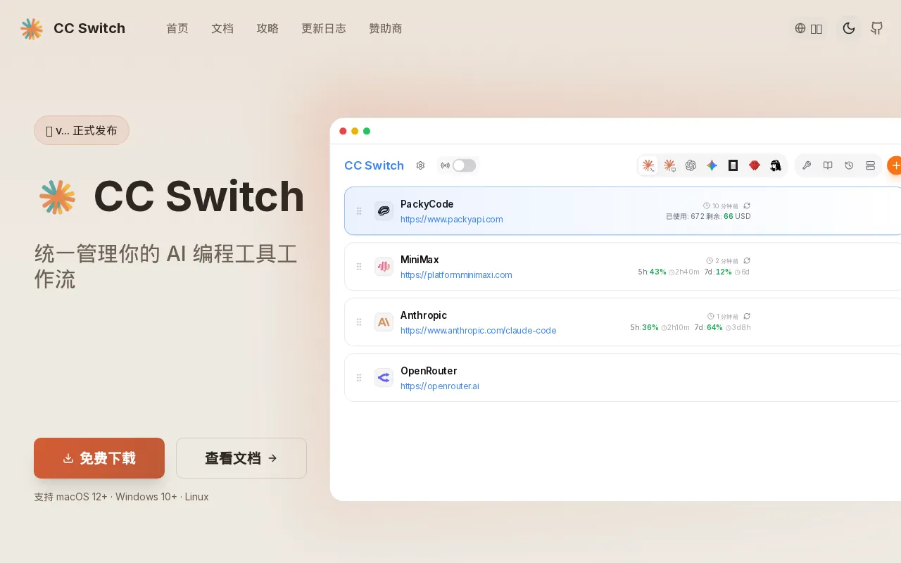
Task: Open the https://openrouter.ai link
Action: pos(440,386)
